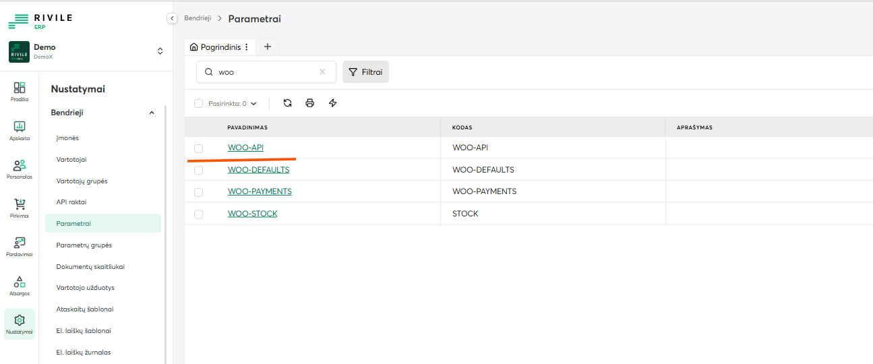This screenshot has width=873, height=364.
Task: Tick the WOO-API row checkbox
Action: pos(198,148)
